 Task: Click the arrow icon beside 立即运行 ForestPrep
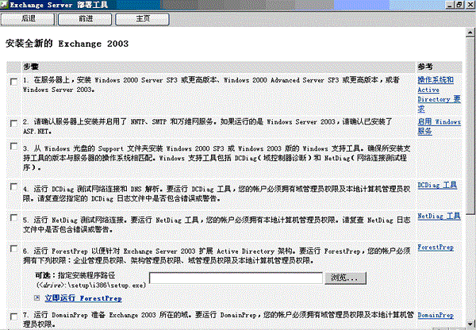(37, 297)
